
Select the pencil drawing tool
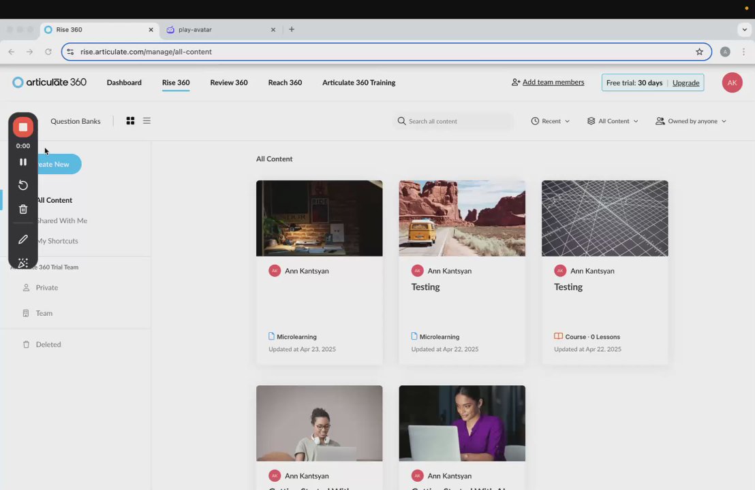point(22,239)
